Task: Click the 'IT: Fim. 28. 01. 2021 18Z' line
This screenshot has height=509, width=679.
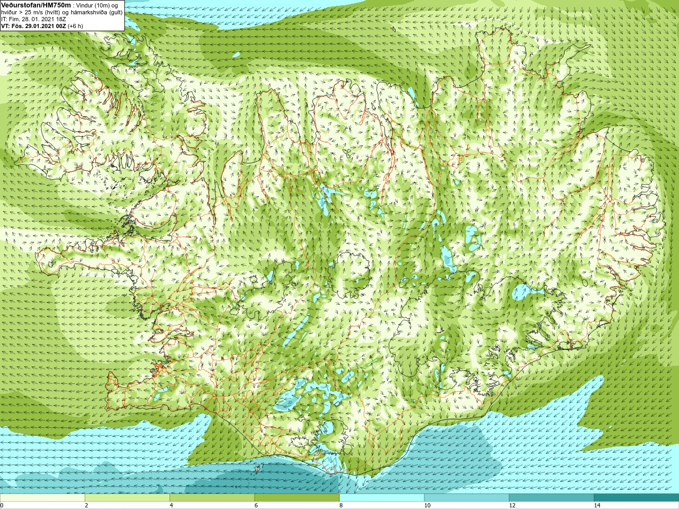Action: pos(33,19)
